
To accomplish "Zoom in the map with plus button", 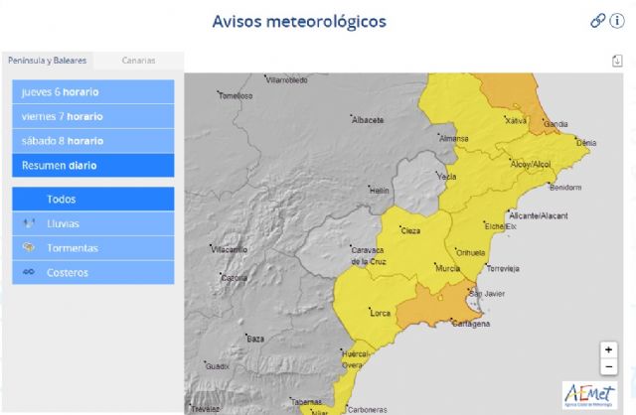I will (608, 349).
